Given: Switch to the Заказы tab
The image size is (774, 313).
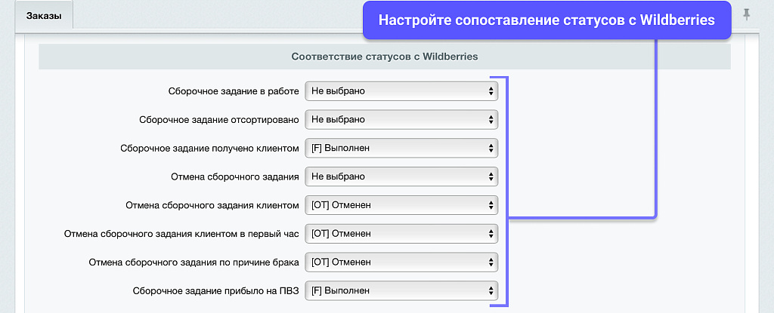Looking at the screenshot, I should coord(44,16).
